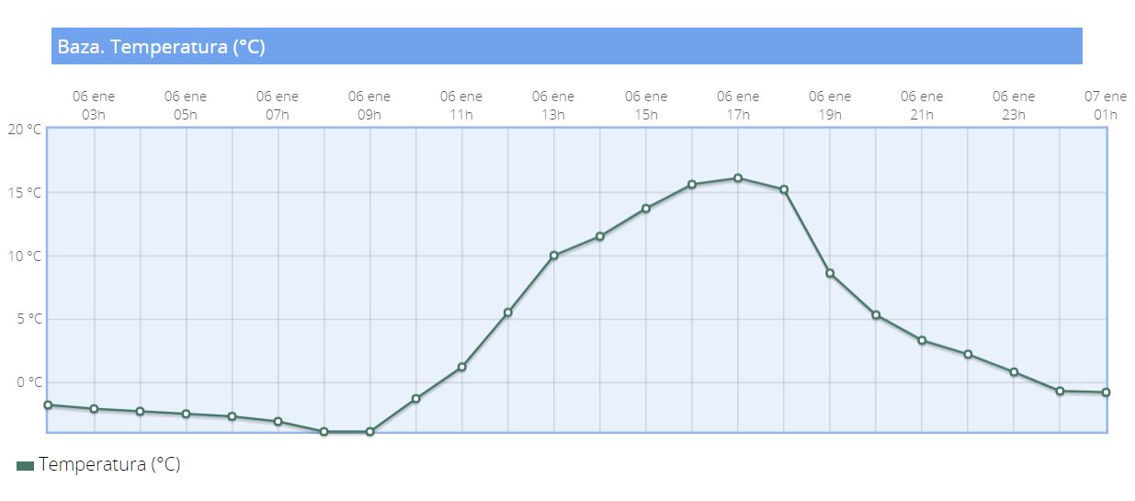Click the 20 °C y-axis label
The height and width of the screenshot is (501, 1135).
pos(25,130)
